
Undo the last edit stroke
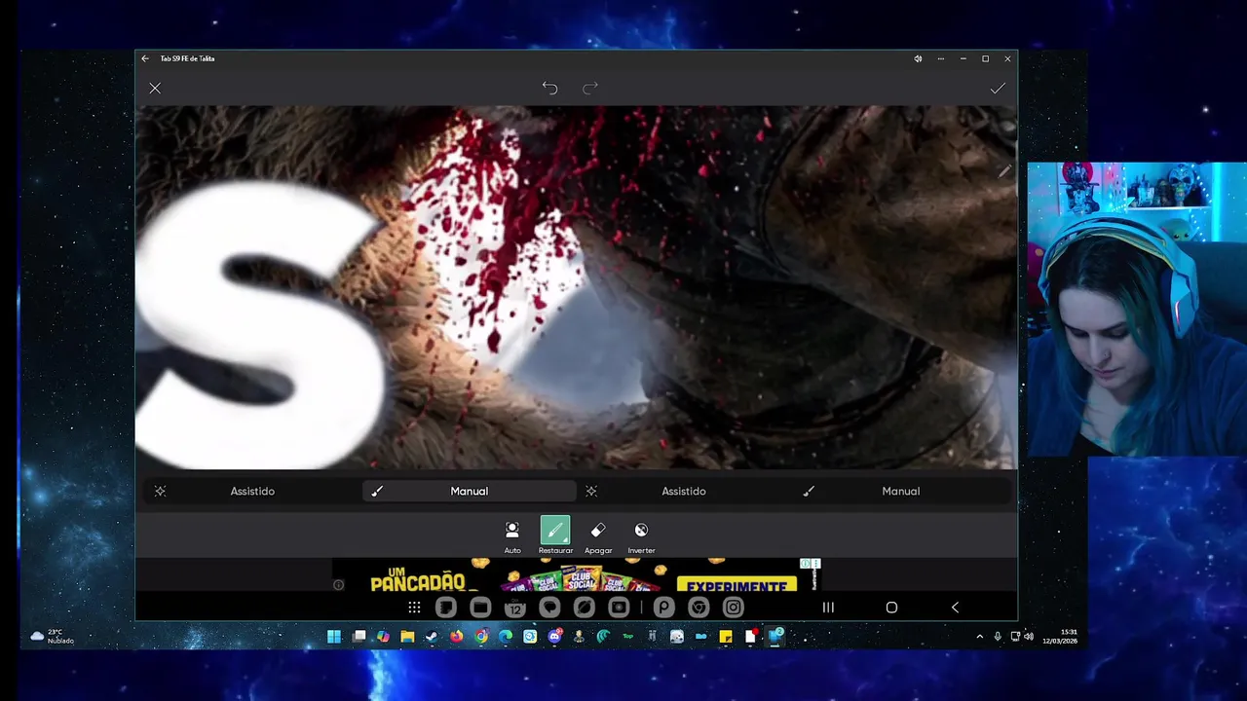(x=549, y=89)
